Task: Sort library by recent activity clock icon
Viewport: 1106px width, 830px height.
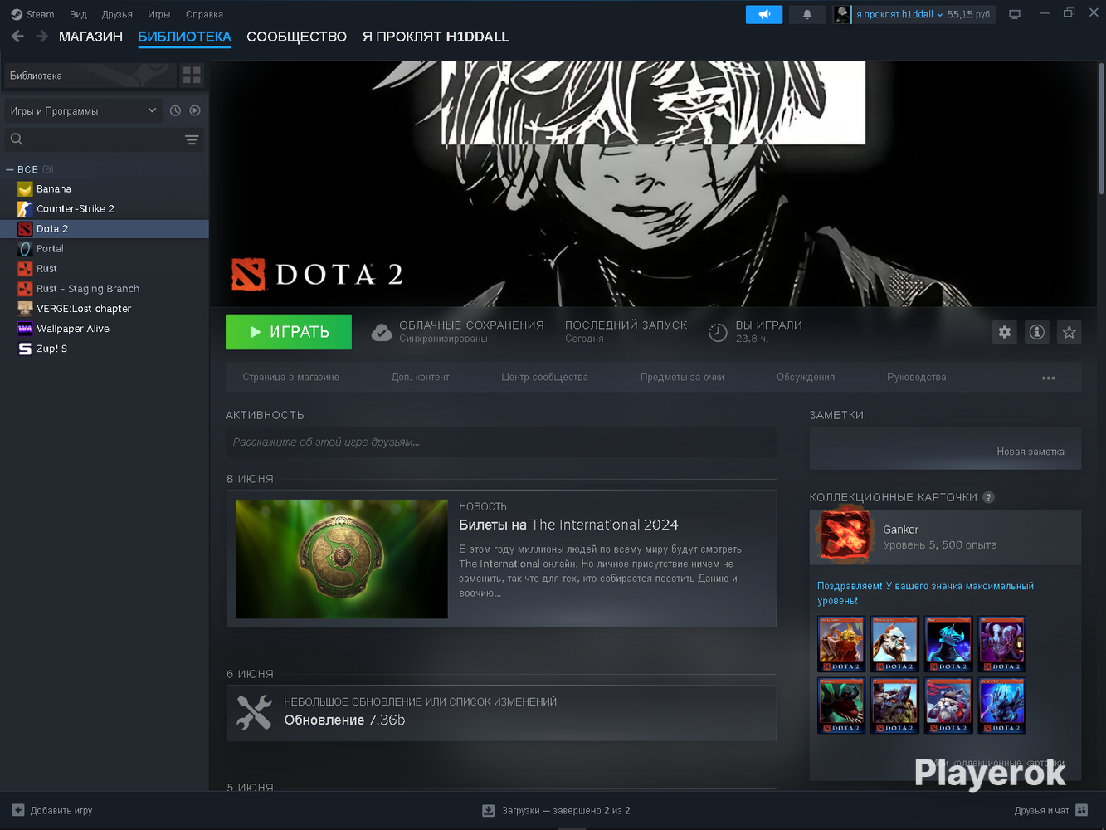Action: [x=175, y=110]
